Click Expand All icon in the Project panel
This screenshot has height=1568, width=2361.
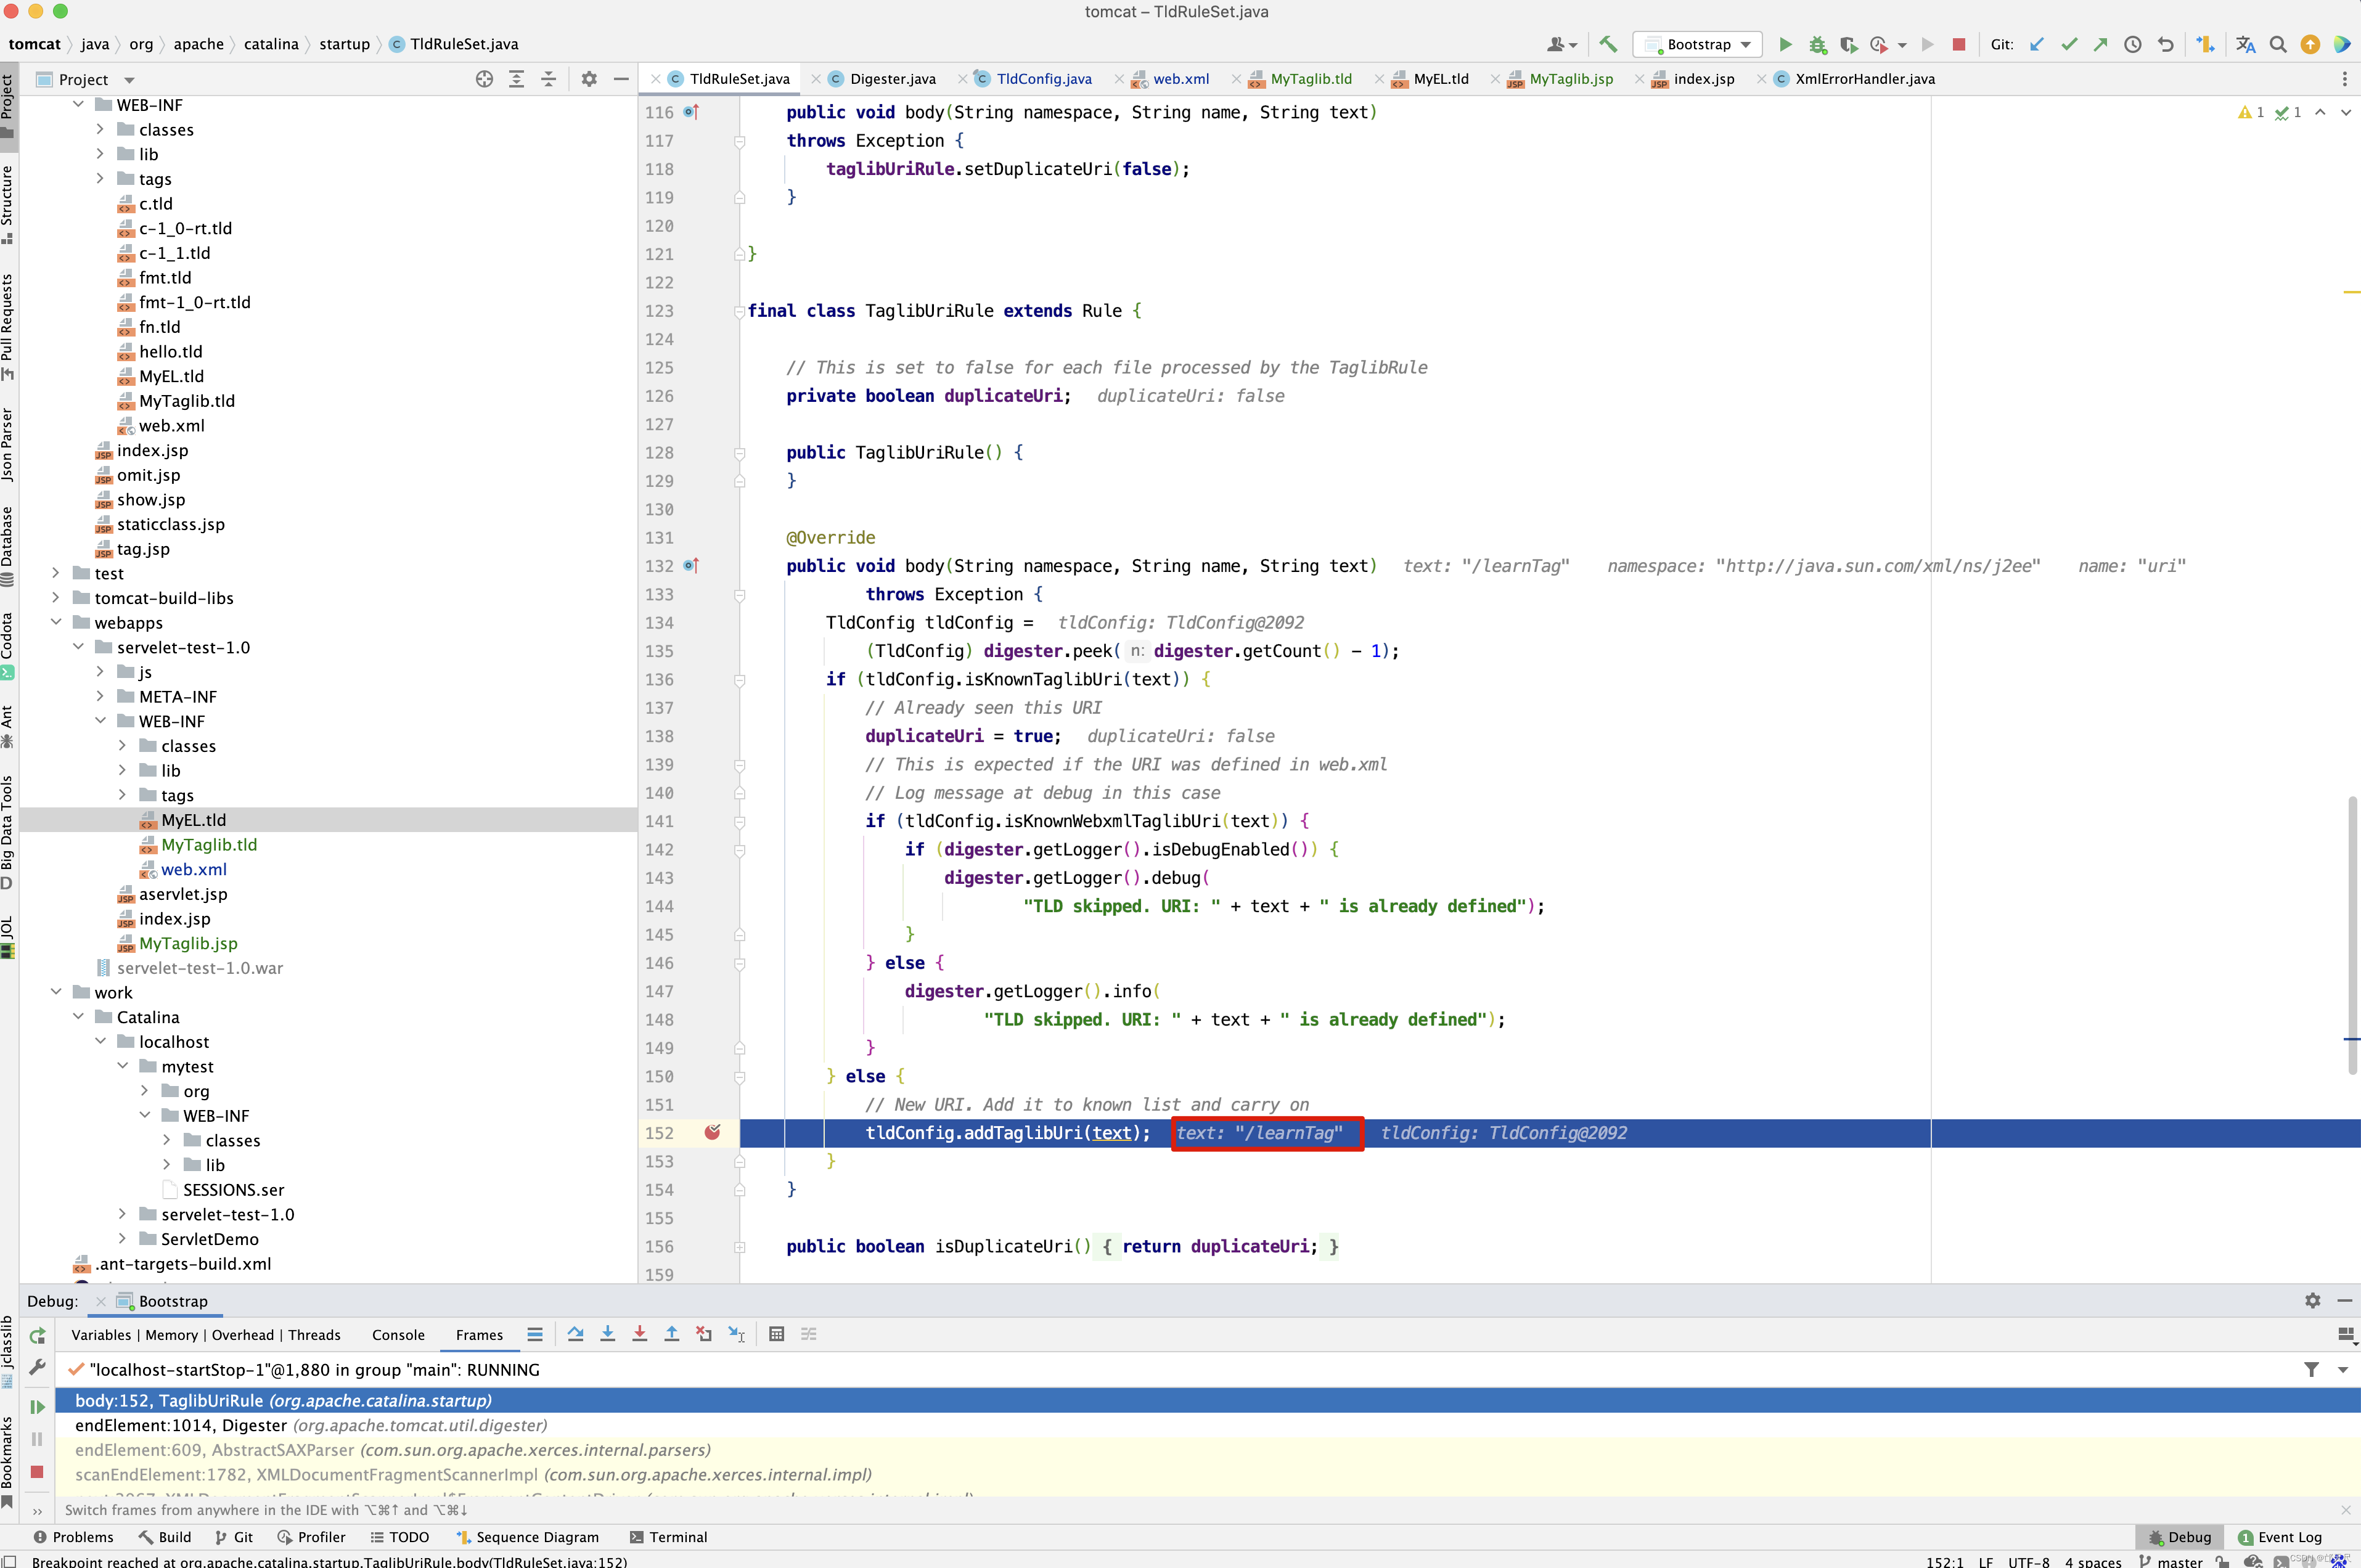pos(517,79)
